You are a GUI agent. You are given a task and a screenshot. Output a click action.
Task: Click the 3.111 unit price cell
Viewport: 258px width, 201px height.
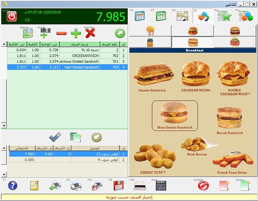coord(50,67)
